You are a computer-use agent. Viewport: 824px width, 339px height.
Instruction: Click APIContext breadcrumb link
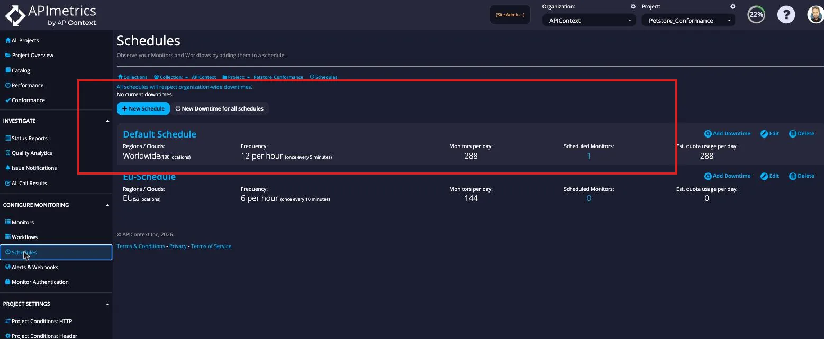(204, 77)
